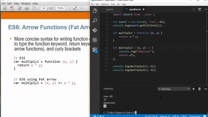The height and width of the screenshot is (117, 208).
Task: Click the slide heading ES6: Arrow Functions
Action: point(49,27)
